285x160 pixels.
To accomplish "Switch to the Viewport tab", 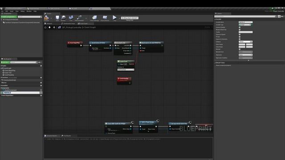I will coord(49,24).
